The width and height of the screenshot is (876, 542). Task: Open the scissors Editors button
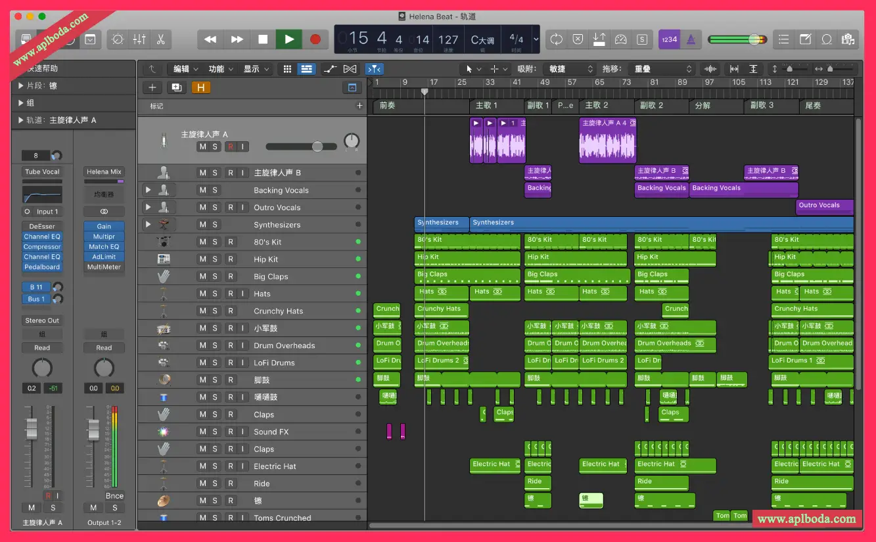coord(160,39)
